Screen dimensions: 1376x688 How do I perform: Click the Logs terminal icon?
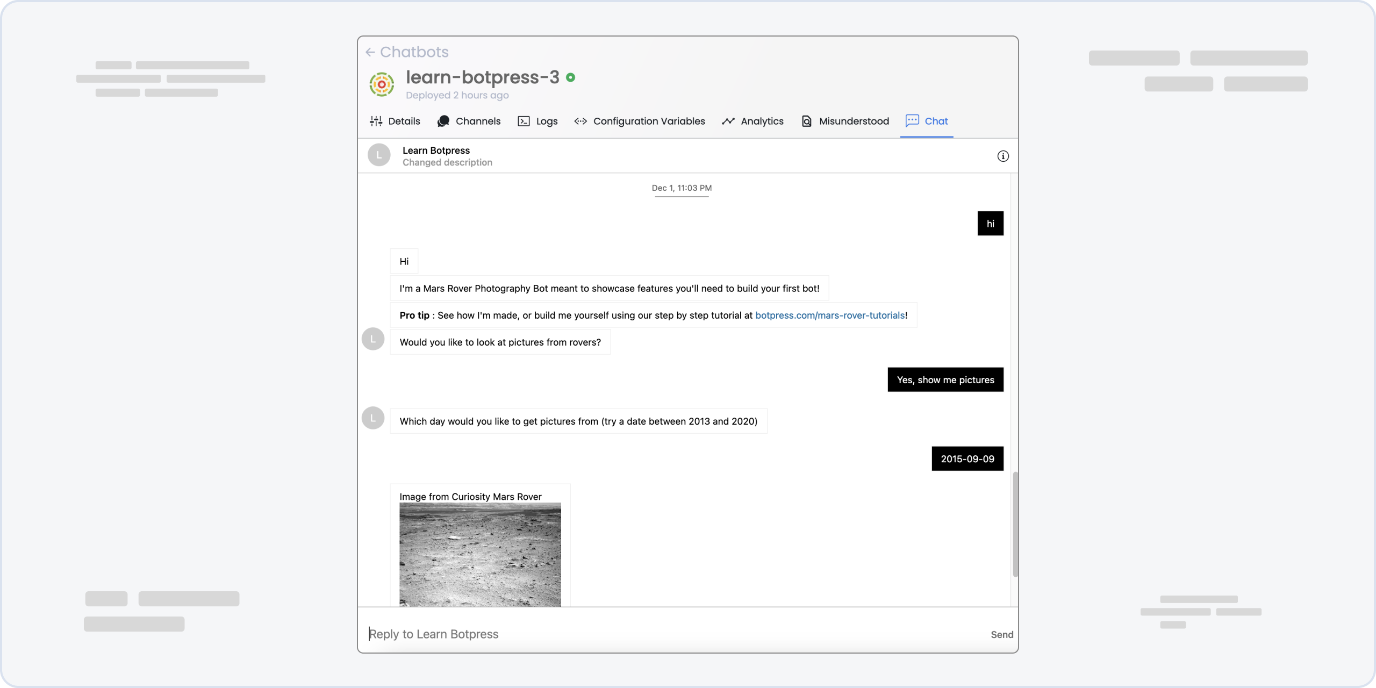[524, 121]
